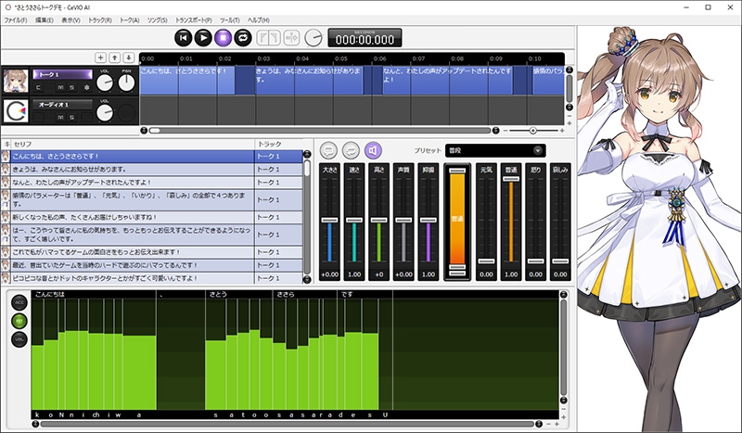Click the セリフ column header
This screenshot has height=433, width=742.
133,144
